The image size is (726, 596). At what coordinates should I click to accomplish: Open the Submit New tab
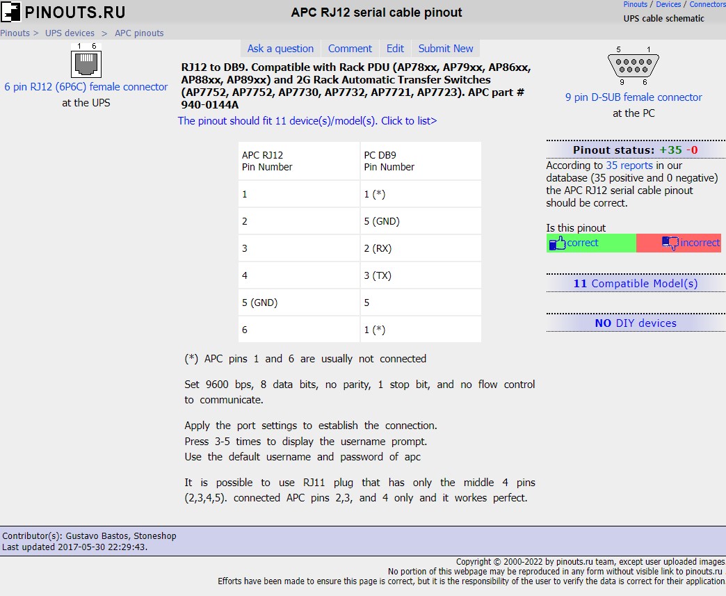[x=446, y=49]
